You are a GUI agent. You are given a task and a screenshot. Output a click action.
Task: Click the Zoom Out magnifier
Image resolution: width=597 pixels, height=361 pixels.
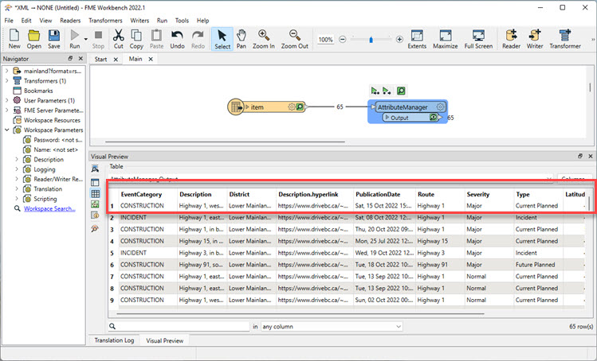pos(295,39)
